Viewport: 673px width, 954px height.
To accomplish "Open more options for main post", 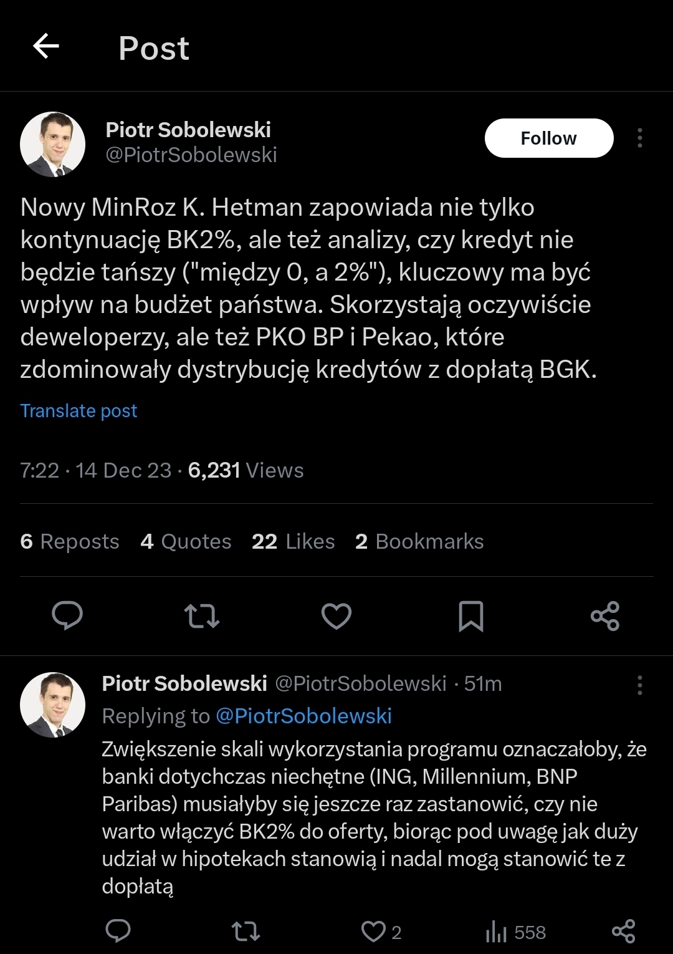I will coord(639,138).
